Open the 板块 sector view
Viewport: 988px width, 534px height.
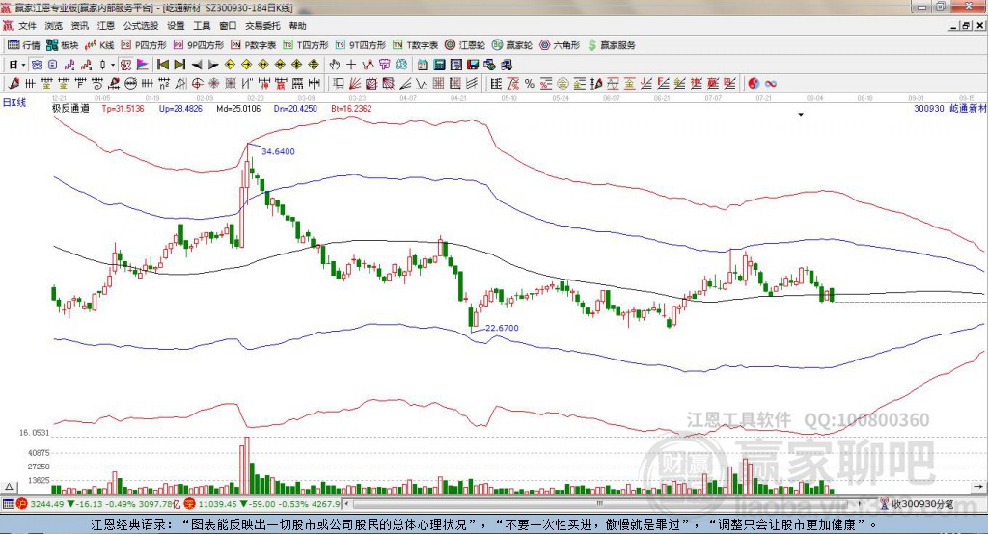point(63,45)
